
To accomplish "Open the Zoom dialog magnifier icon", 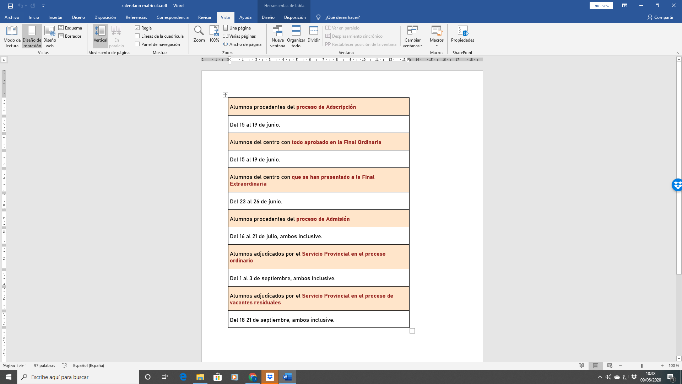I will (199, 31).
